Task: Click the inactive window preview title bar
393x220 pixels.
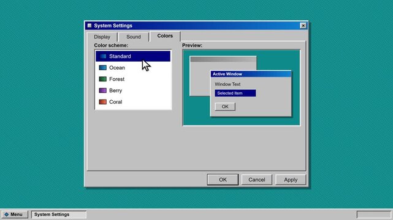Action: [223, 59]
